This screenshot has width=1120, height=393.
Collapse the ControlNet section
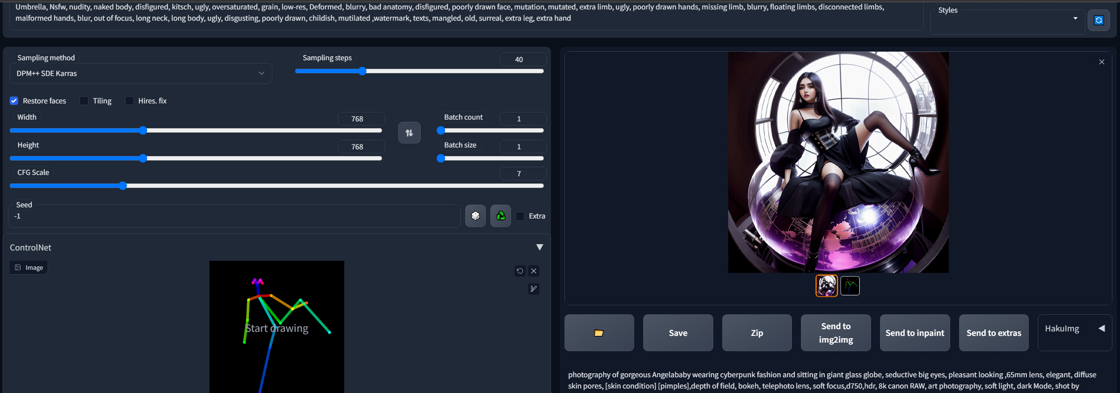click(539, 247)
